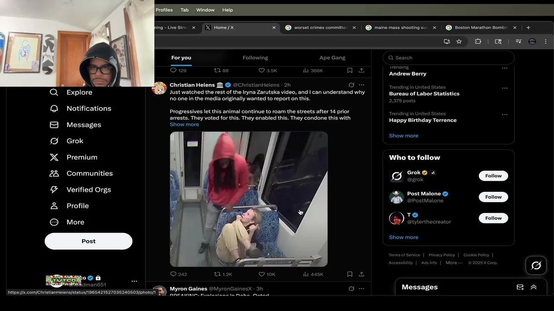Open Messages envelope in sidebar

click(75, 125)
